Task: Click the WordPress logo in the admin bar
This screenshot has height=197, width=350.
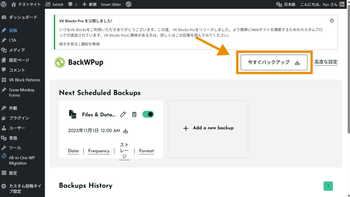Action: pos(4,4)
